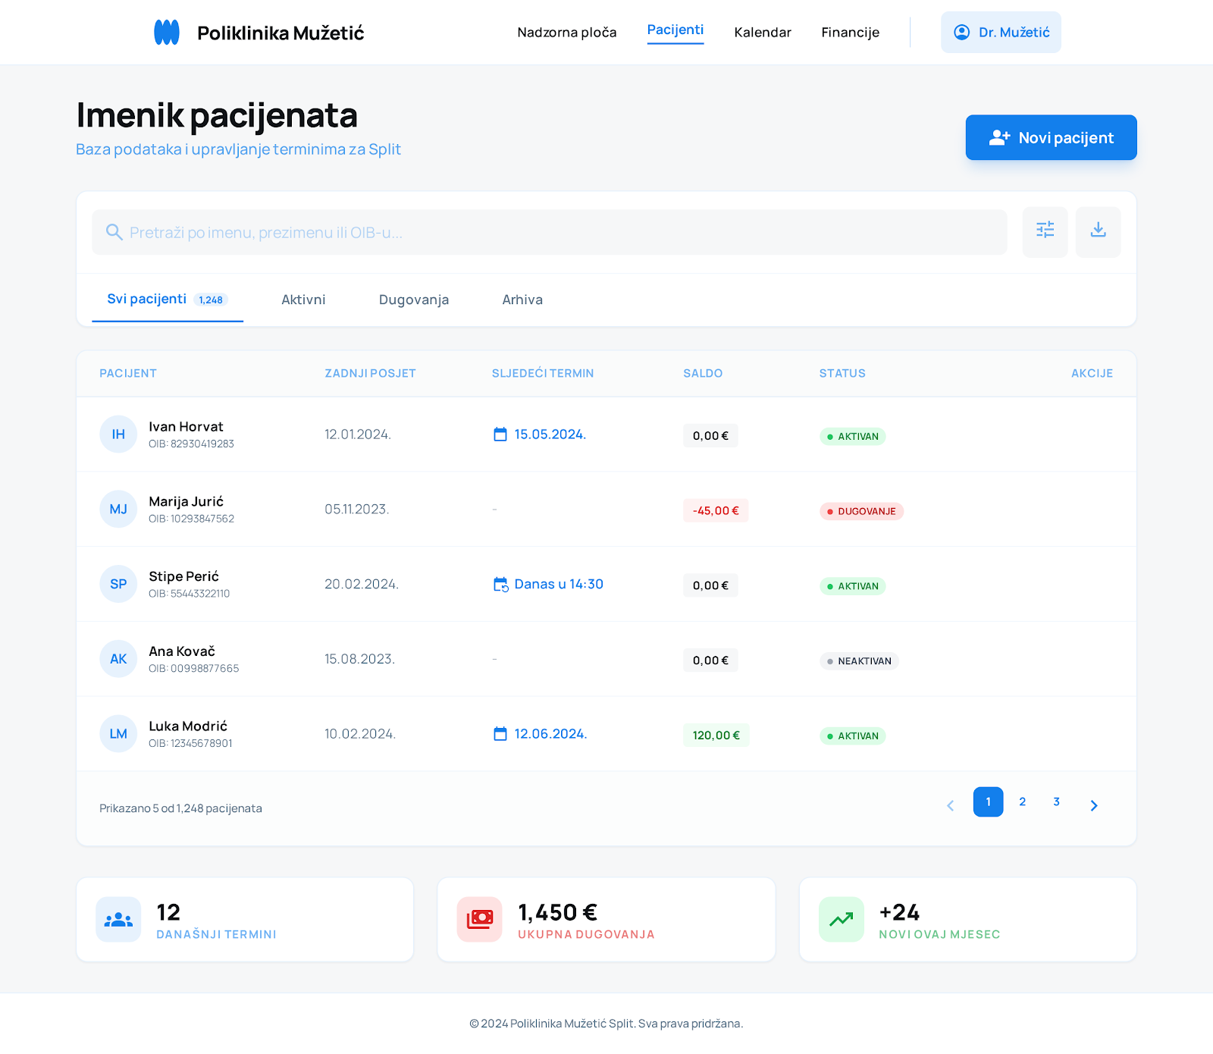Screen dimensions: 1213x1054
Task: Click the Poliklinika Mužetić logo icon
Action: pyautogui.click(x=167, y=33)
